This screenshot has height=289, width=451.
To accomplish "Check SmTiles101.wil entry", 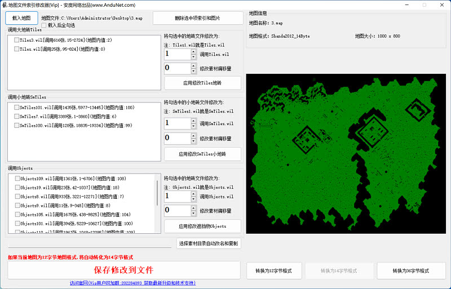I will (x=17, y=107).
